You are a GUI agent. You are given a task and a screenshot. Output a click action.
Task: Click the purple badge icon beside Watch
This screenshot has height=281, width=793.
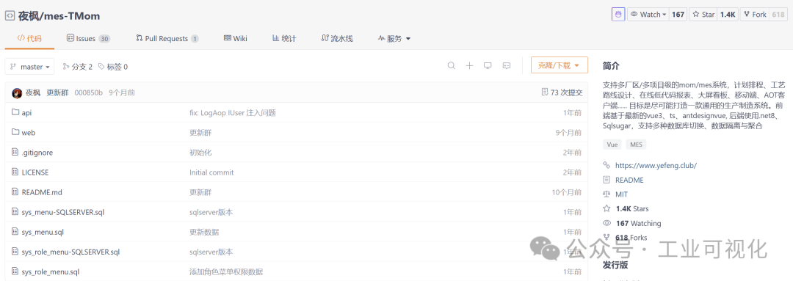[x=618, y=15]
